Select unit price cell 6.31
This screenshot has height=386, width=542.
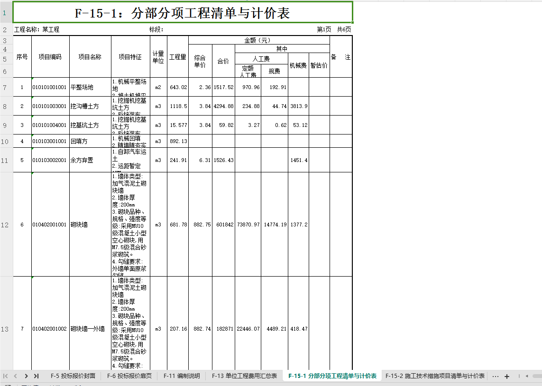point(201,160)
